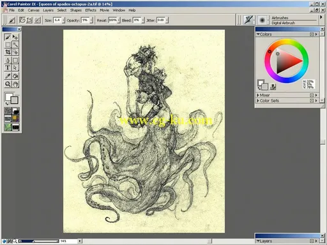This screenshot has height=245, width=327.
Task: Select the Selection Adjuster tool
Action: [x=15, y=52]
